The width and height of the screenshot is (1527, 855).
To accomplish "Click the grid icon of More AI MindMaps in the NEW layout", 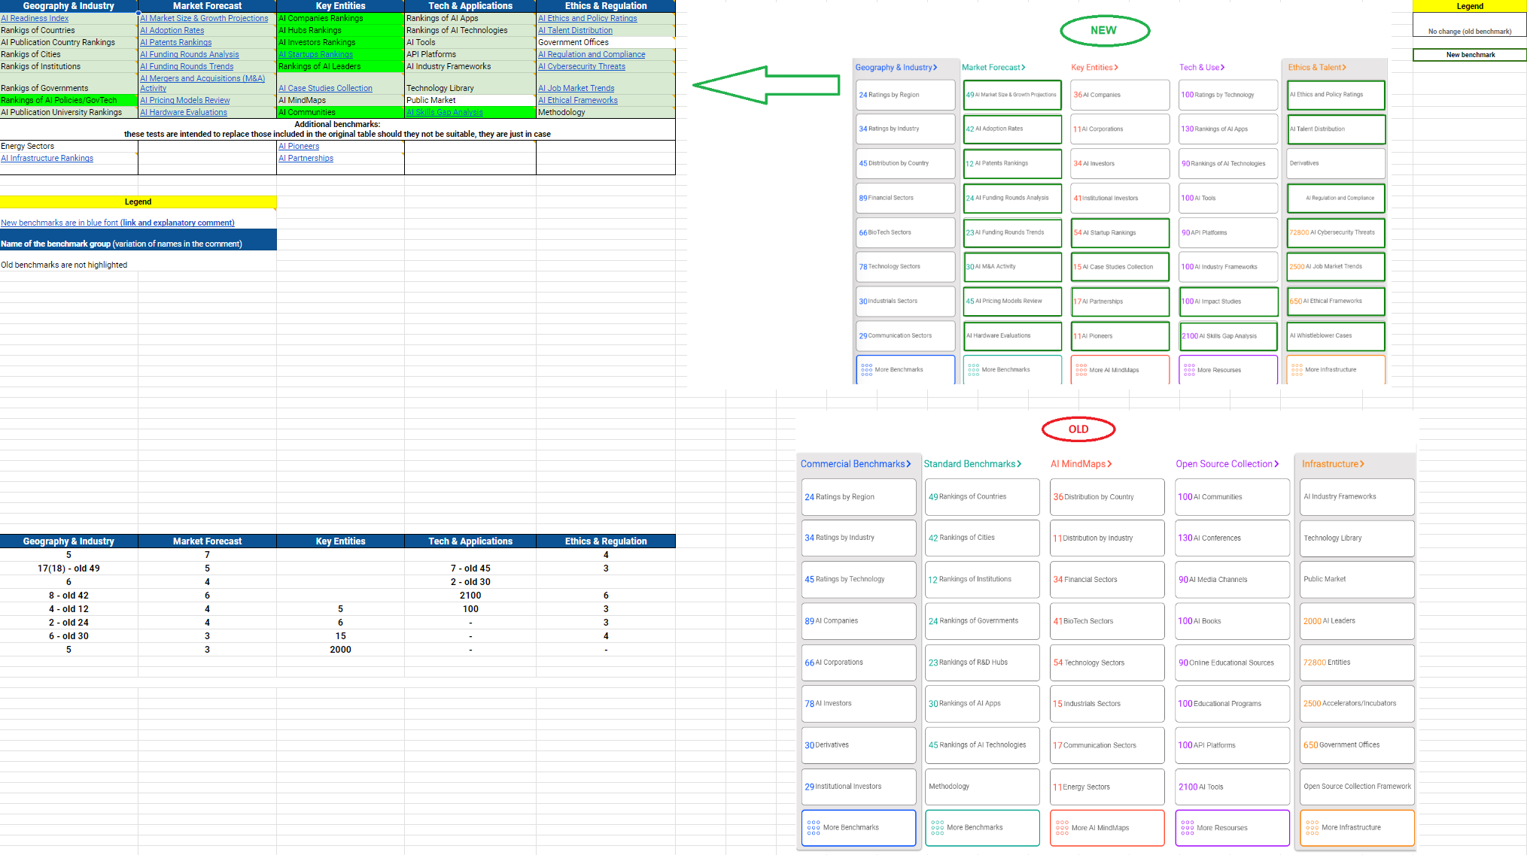I will click(x=1081, y=369).
